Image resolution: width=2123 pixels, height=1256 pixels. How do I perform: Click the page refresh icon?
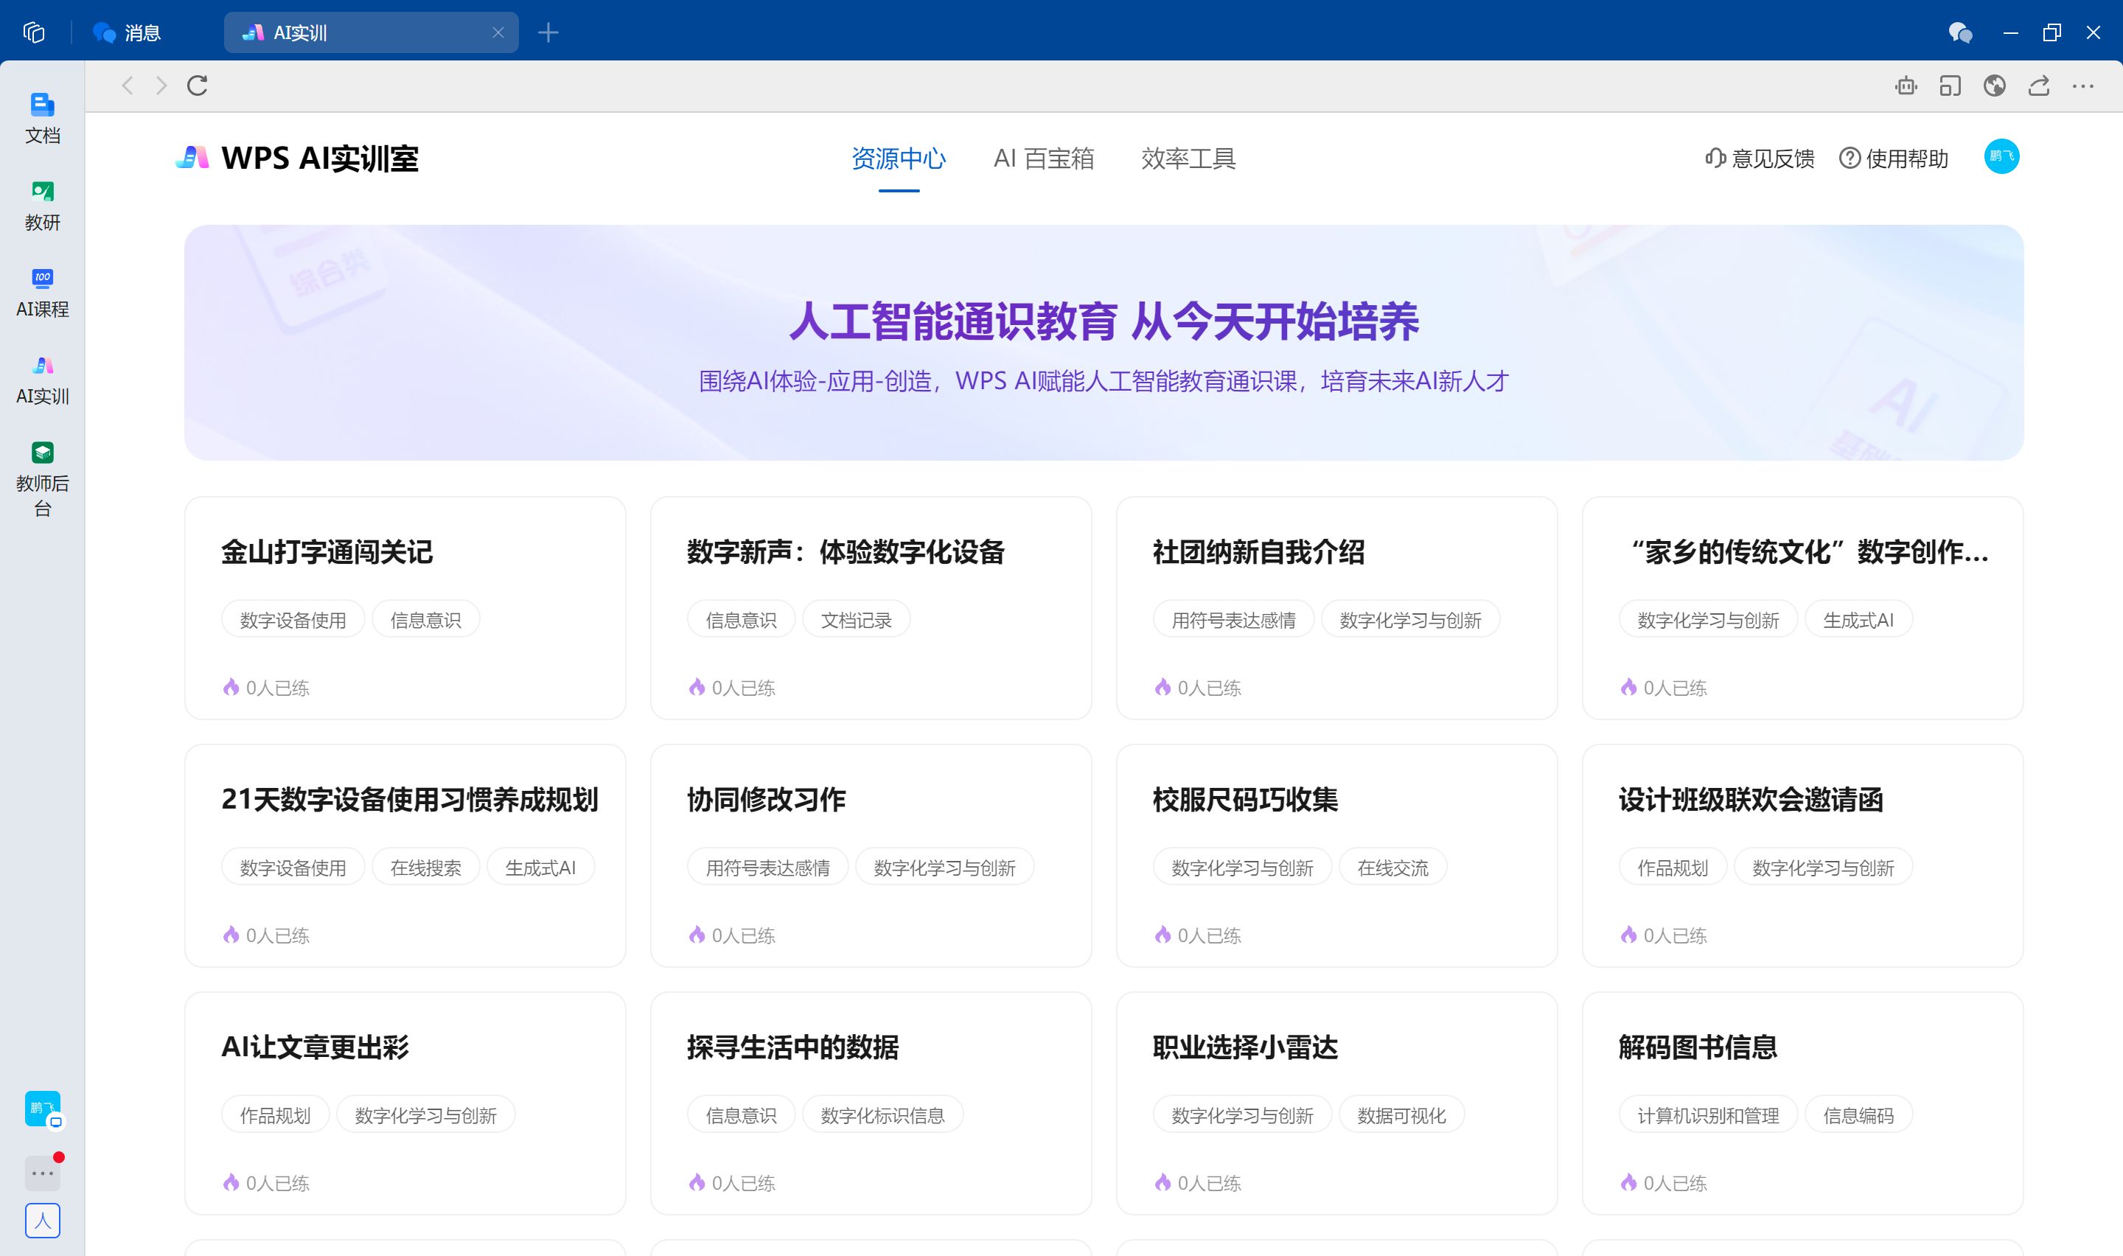(197, 86)
